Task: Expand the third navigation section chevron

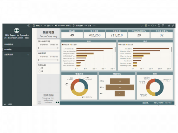Action: 29,55
